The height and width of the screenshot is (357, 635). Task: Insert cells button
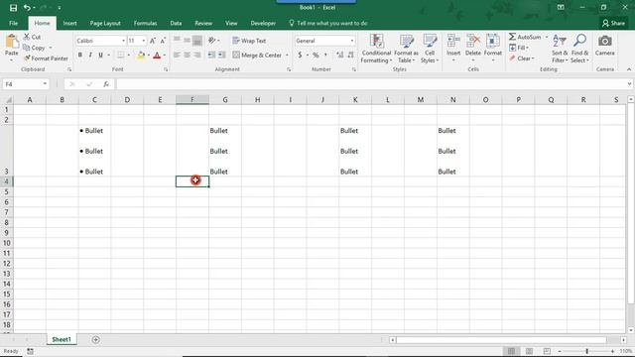tap(453, 48)
